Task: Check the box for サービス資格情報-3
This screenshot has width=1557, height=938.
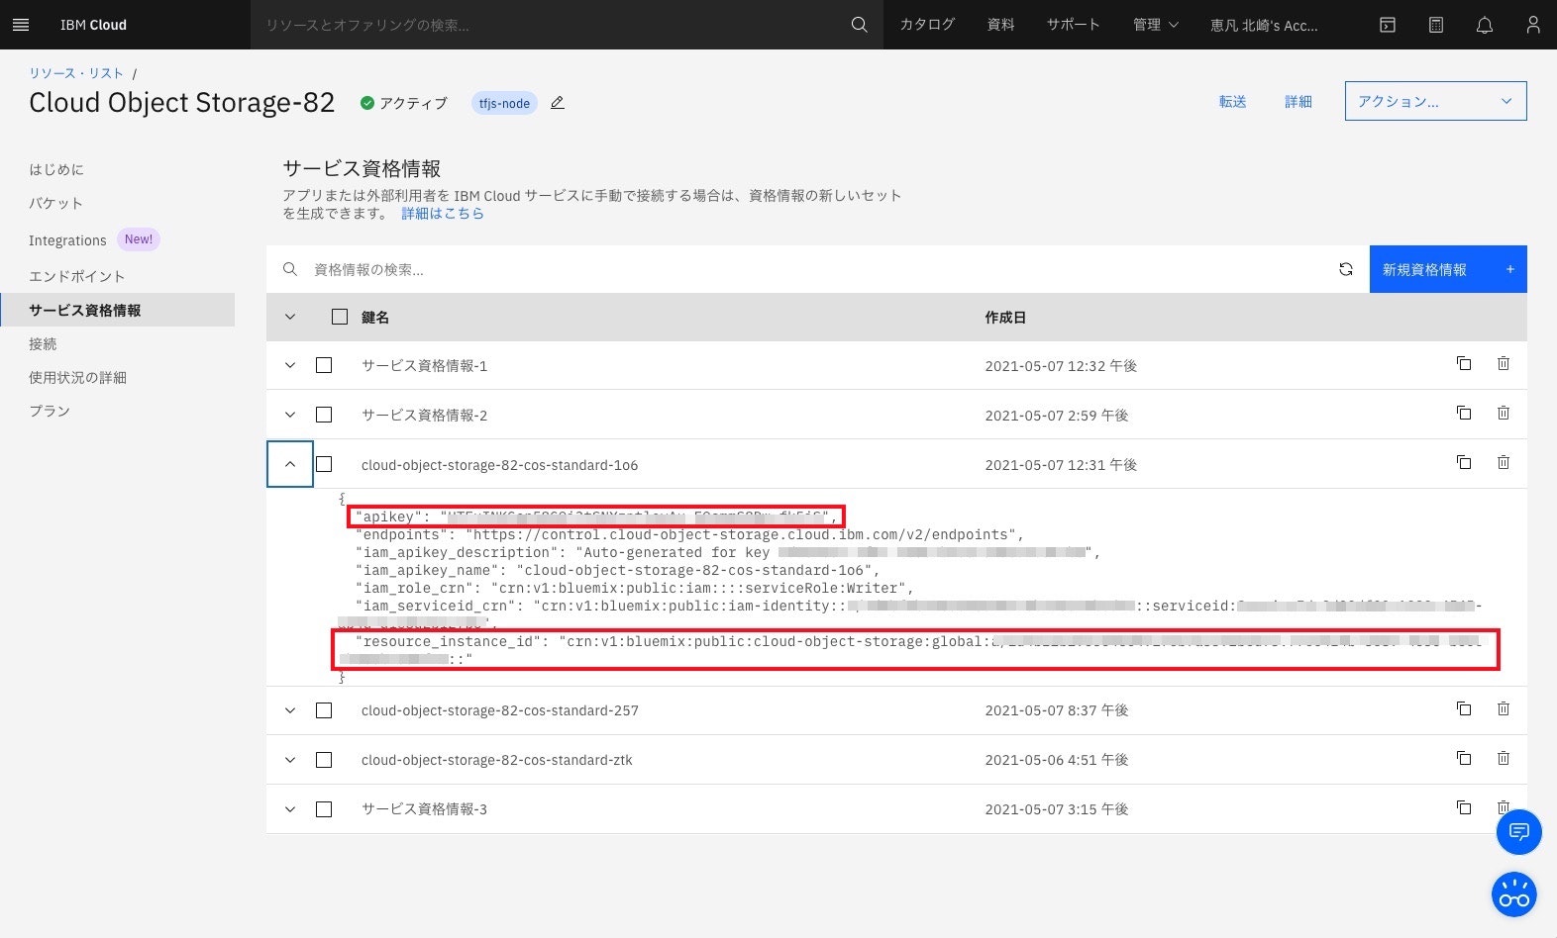Action: (x=324, y=809)
